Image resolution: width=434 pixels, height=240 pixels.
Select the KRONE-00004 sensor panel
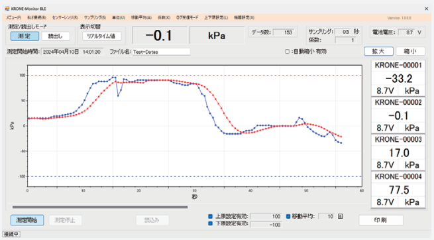pos(398,190)
